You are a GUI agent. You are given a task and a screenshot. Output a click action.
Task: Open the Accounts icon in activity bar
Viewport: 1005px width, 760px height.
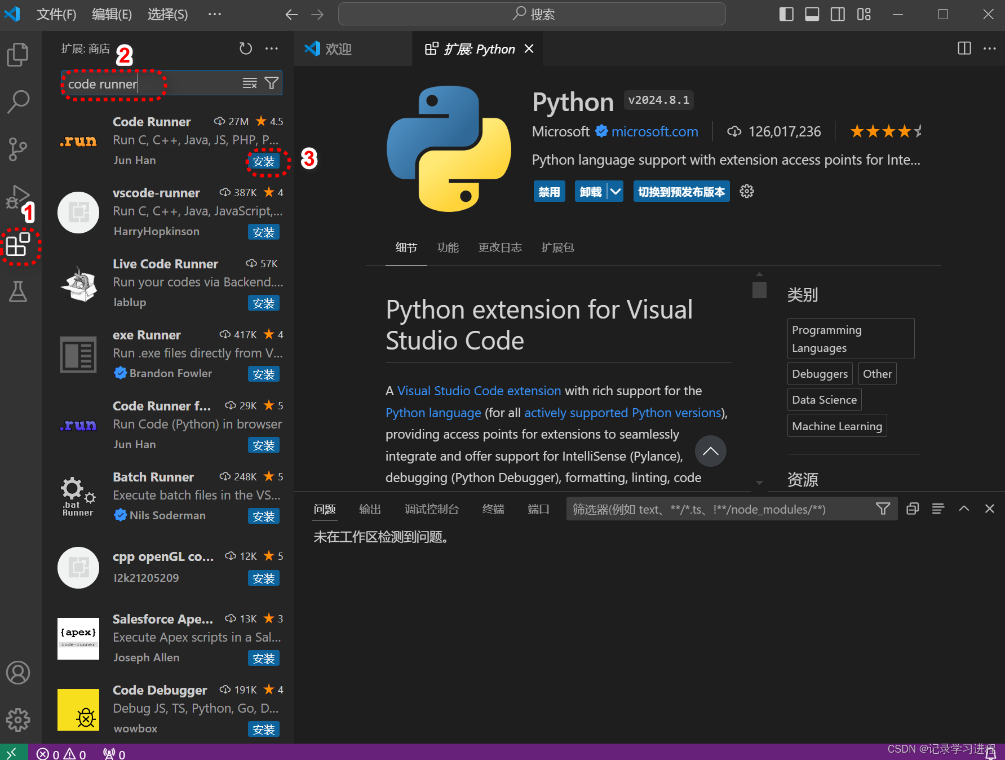coord(17,673)
